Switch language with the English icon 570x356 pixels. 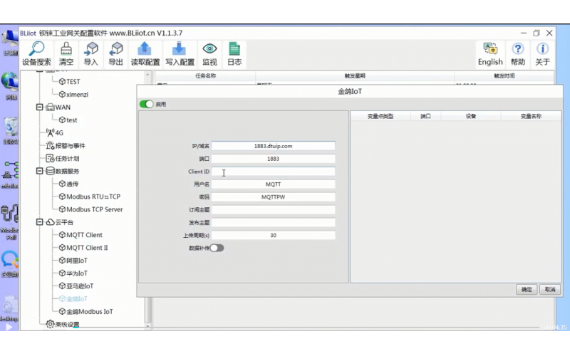point(490,49)
